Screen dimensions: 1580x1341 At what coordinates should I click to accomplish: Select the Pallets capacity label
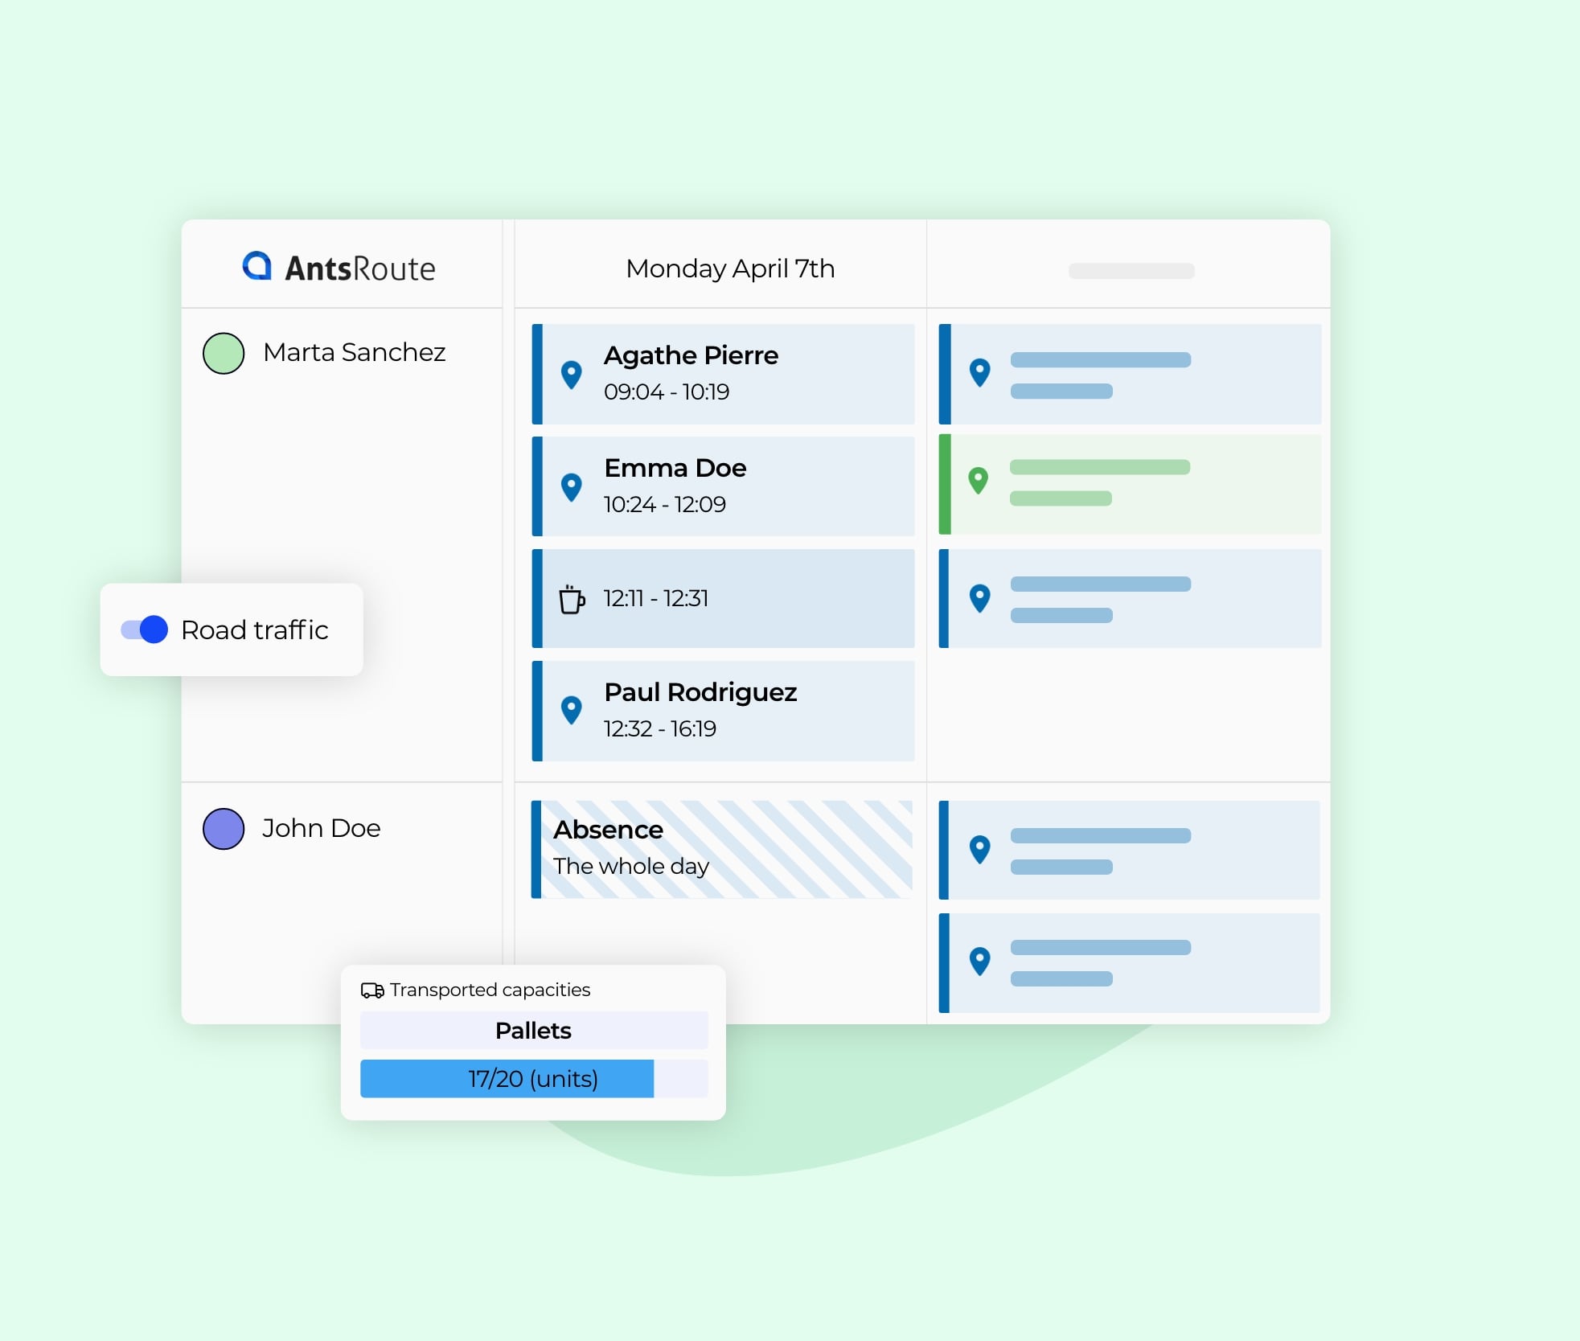[533, 1031]
